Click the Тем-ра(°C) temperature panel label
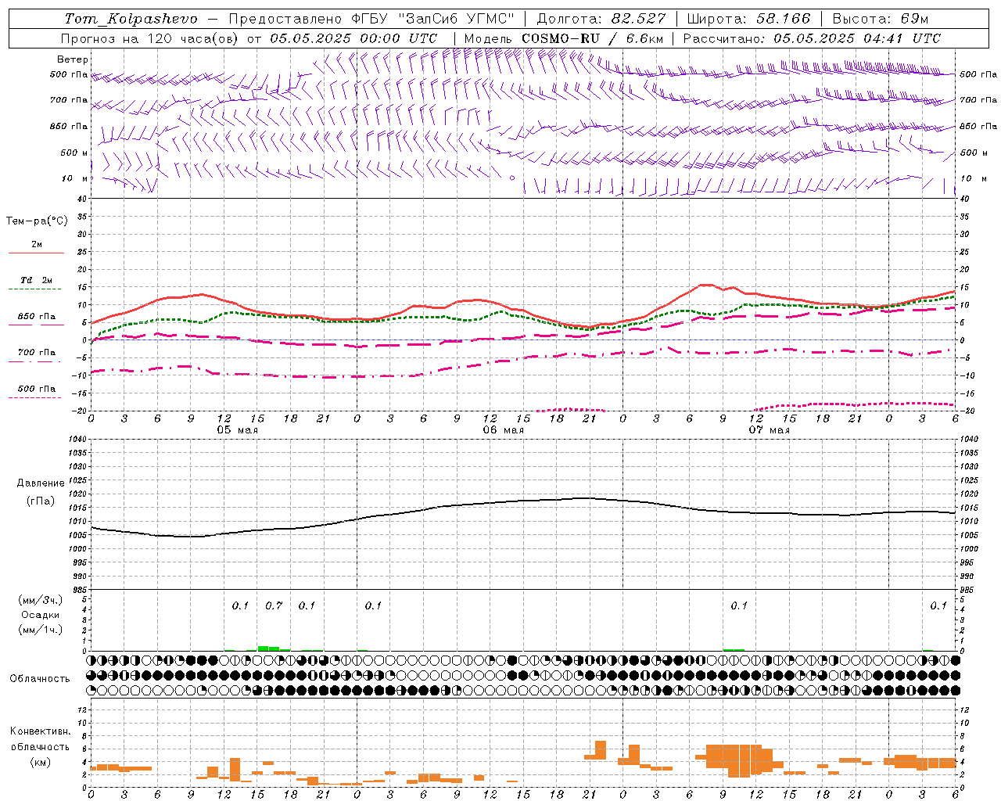Image resolution: width=1001 pixels, height=801 pixels. tap(37, 221)
